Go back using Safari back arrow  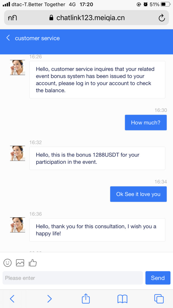(x=12, y=298)
